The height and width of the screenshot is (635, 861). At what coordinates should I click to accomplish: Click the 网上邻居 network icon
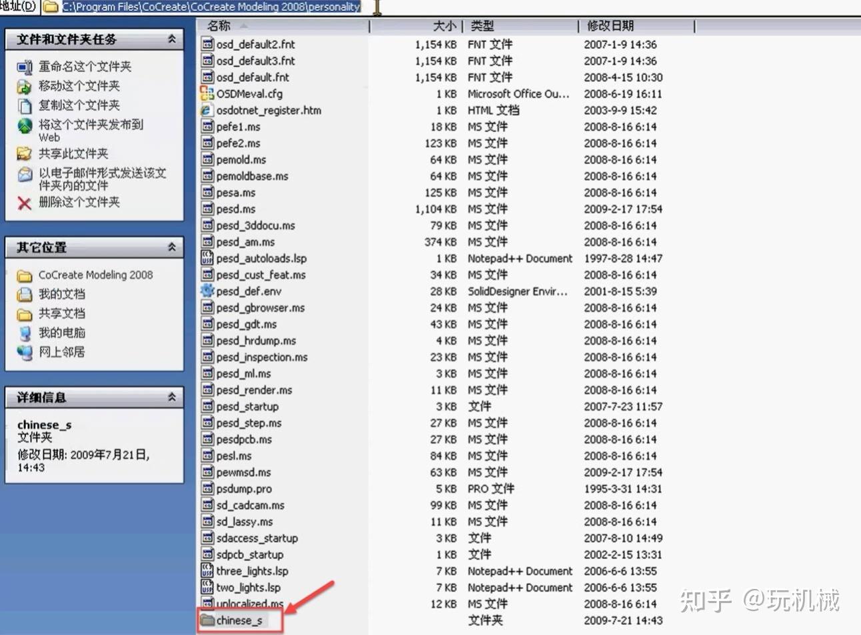(x=24, y=352)
